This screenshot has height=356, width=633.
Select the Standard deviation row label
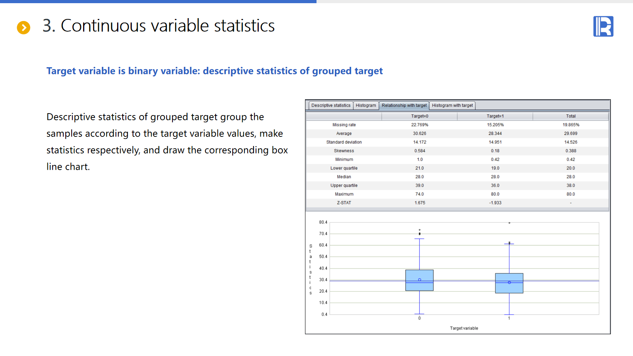pyautogui.click(x=344, y=142)
